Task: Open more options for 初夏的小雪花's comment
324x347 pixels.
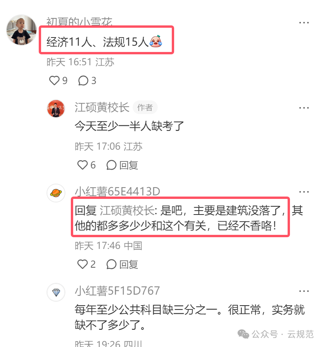Action: pos(304,23)
